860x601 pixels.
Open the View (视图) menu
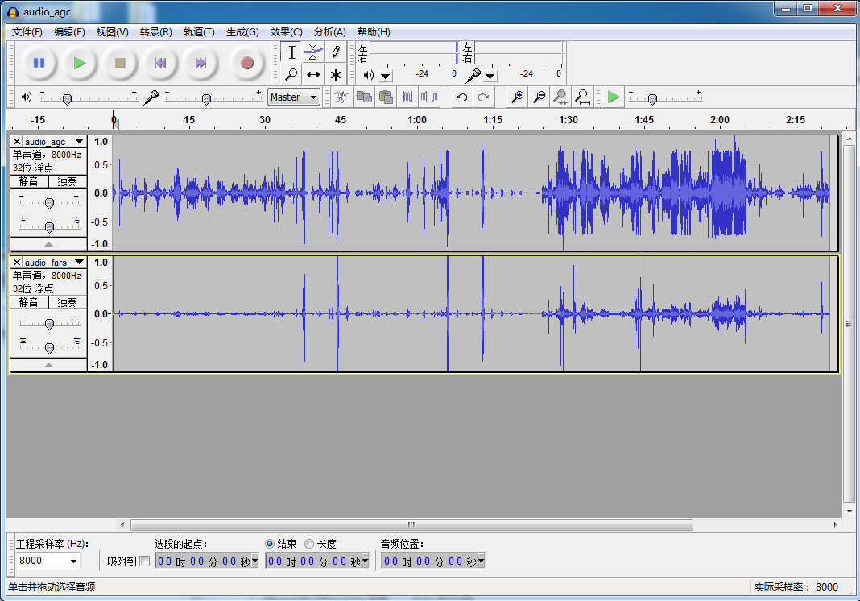[x=113, y=32]
